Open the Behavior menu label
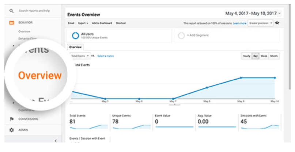 click(25, 23)
